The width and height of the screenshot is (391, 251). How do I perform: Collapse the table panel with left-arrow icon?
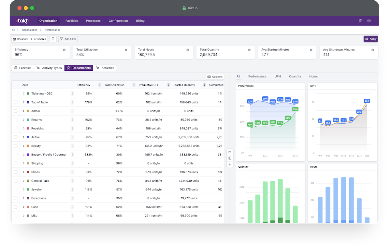230,151
